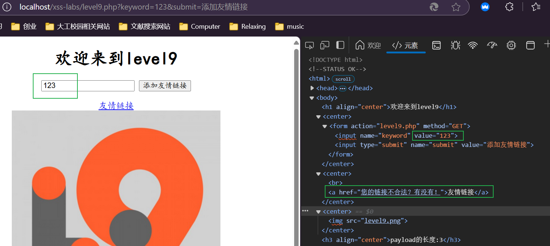Viewport: 550px width, 246px height.
Task: Expand the head element in DOM tree
Action: click(x=312, y=88)
